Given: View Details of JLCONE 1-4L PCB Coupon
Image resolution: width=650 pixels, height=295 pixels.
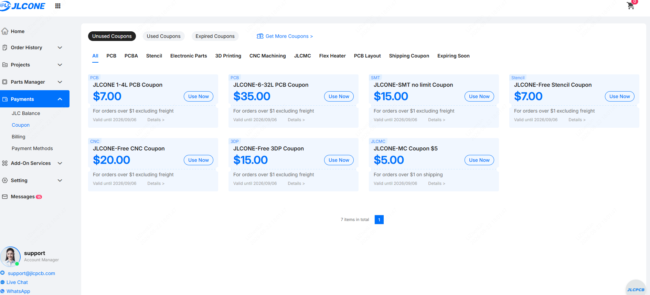Looking at the screenshot, I should coord(156,120).
